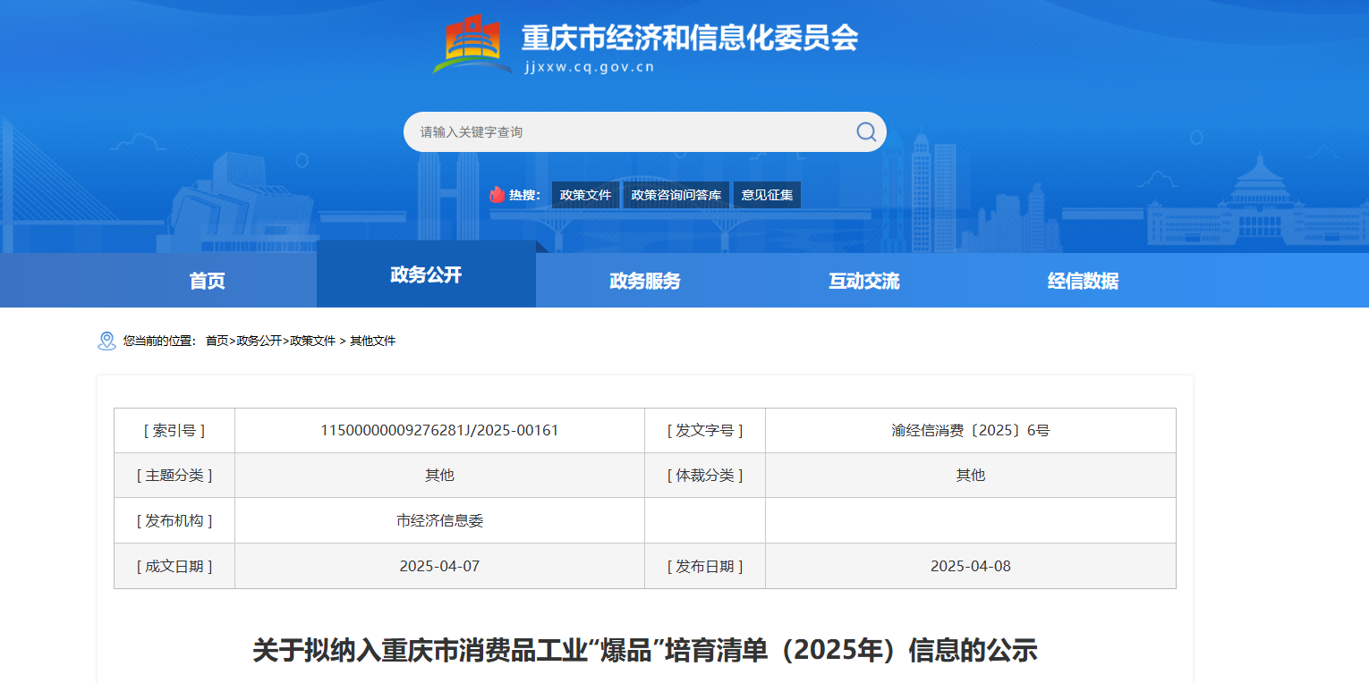Screen dimensions: 1369x683
Task: Open the 互动交流 navigation tab
Action: point(864,281)
